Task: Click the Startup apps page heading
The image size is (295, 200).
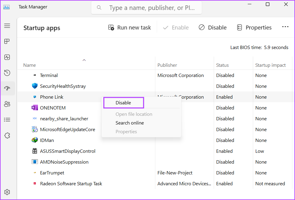Action: (x=42, y=28)
